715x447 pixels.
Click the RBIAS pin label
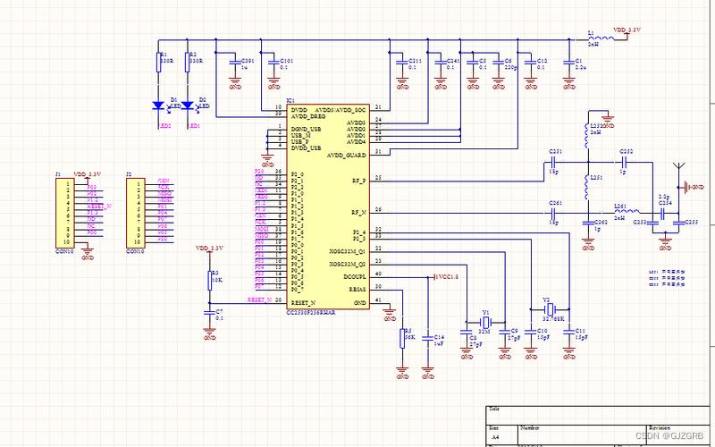357,289
